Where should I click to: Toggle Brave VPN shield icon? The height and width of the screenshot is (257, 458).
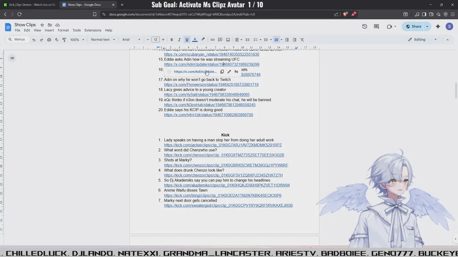(445, 14)
